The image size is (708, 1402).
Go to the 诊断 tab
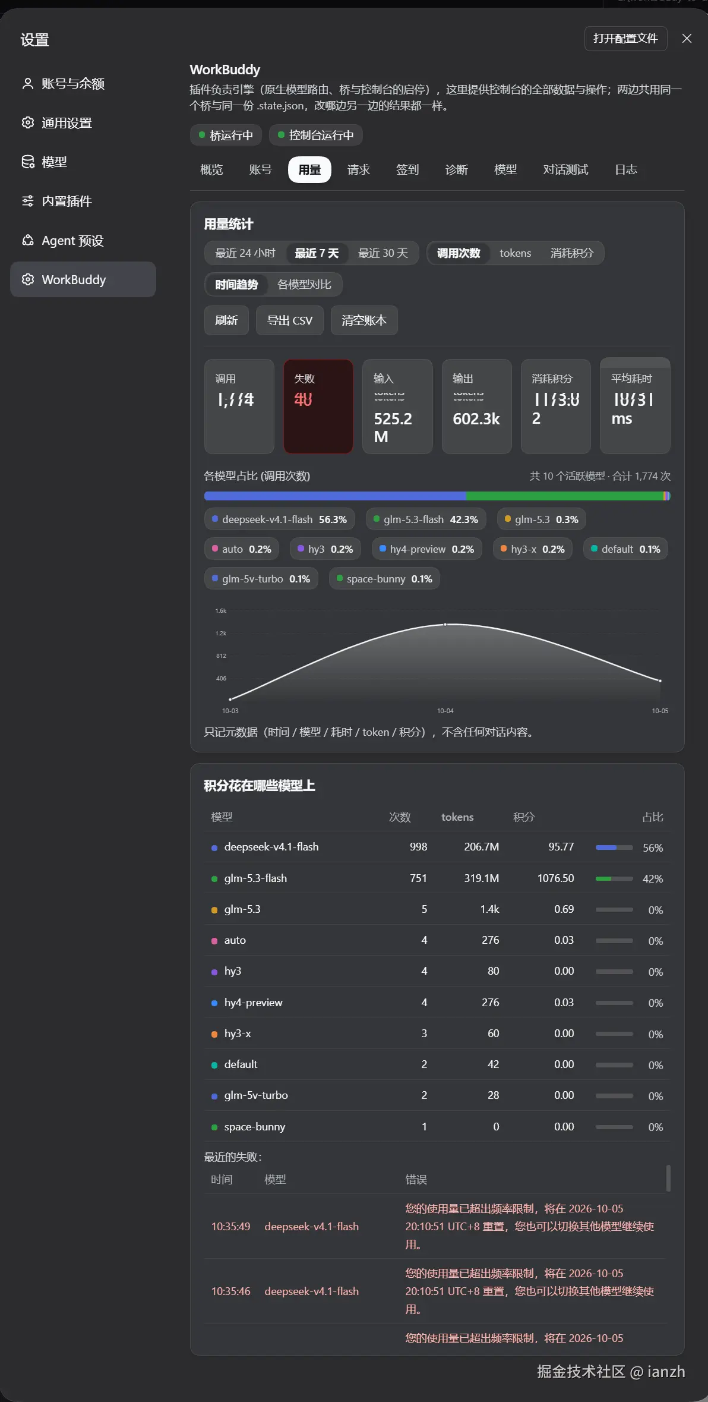(x=456, y=170)
